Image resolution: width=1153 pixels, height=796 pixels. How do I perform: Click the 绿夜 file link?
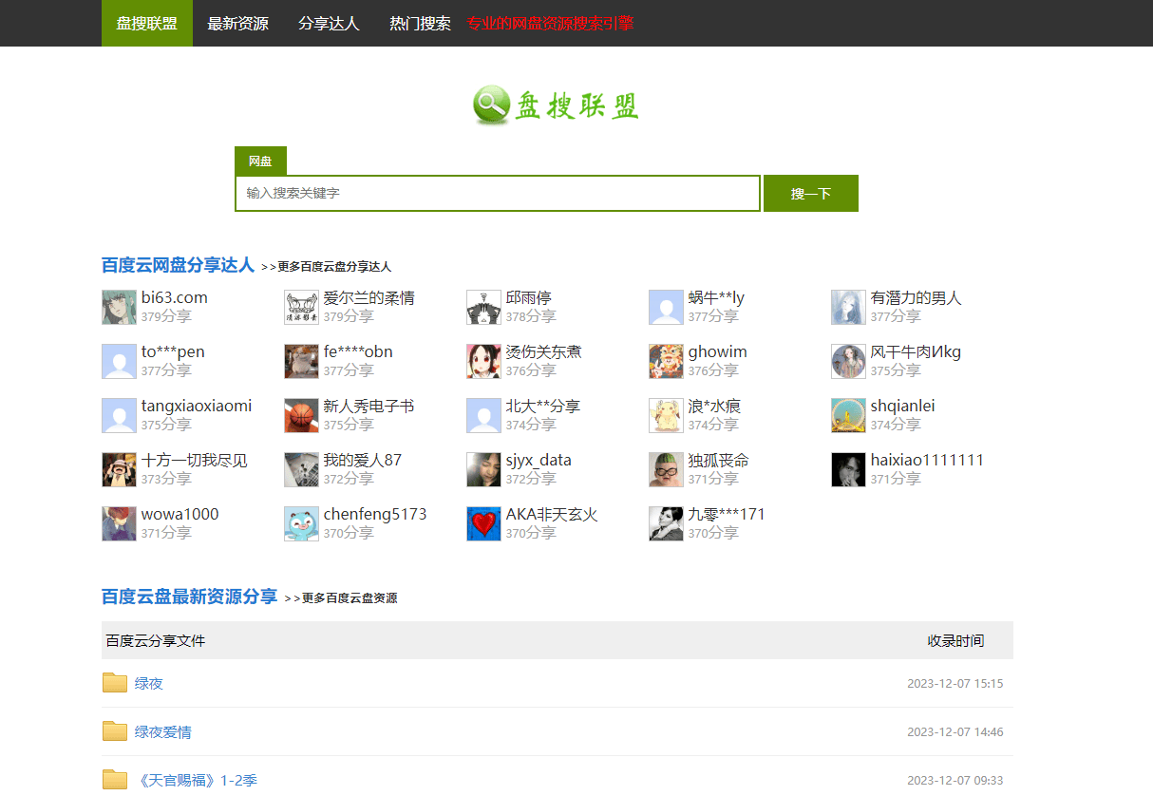pos(147,682)
